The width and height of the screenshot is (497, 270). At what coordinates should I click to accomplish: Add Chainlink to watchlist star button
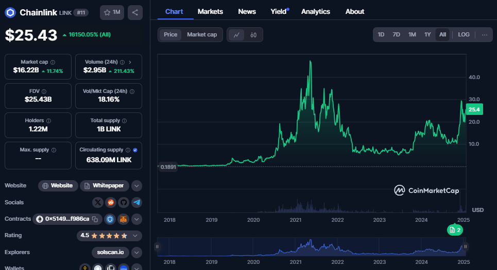[112, 12]
